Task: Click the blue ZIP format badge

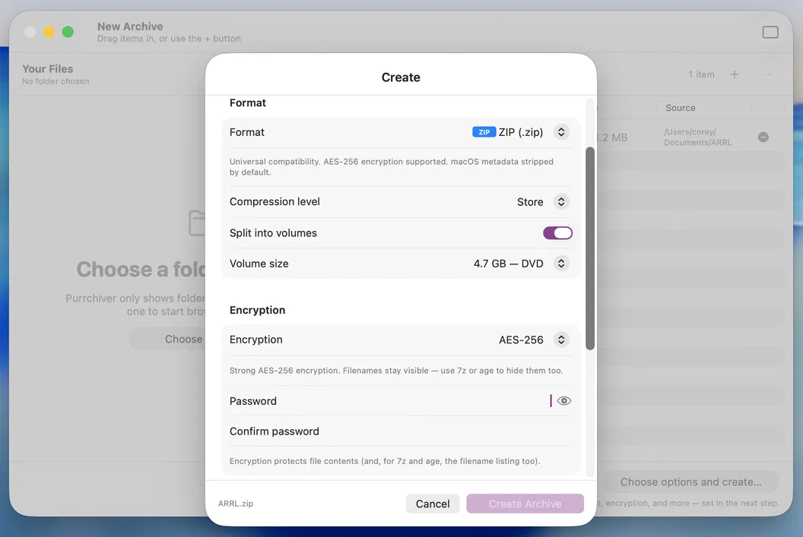Action: tap(484, 132)
